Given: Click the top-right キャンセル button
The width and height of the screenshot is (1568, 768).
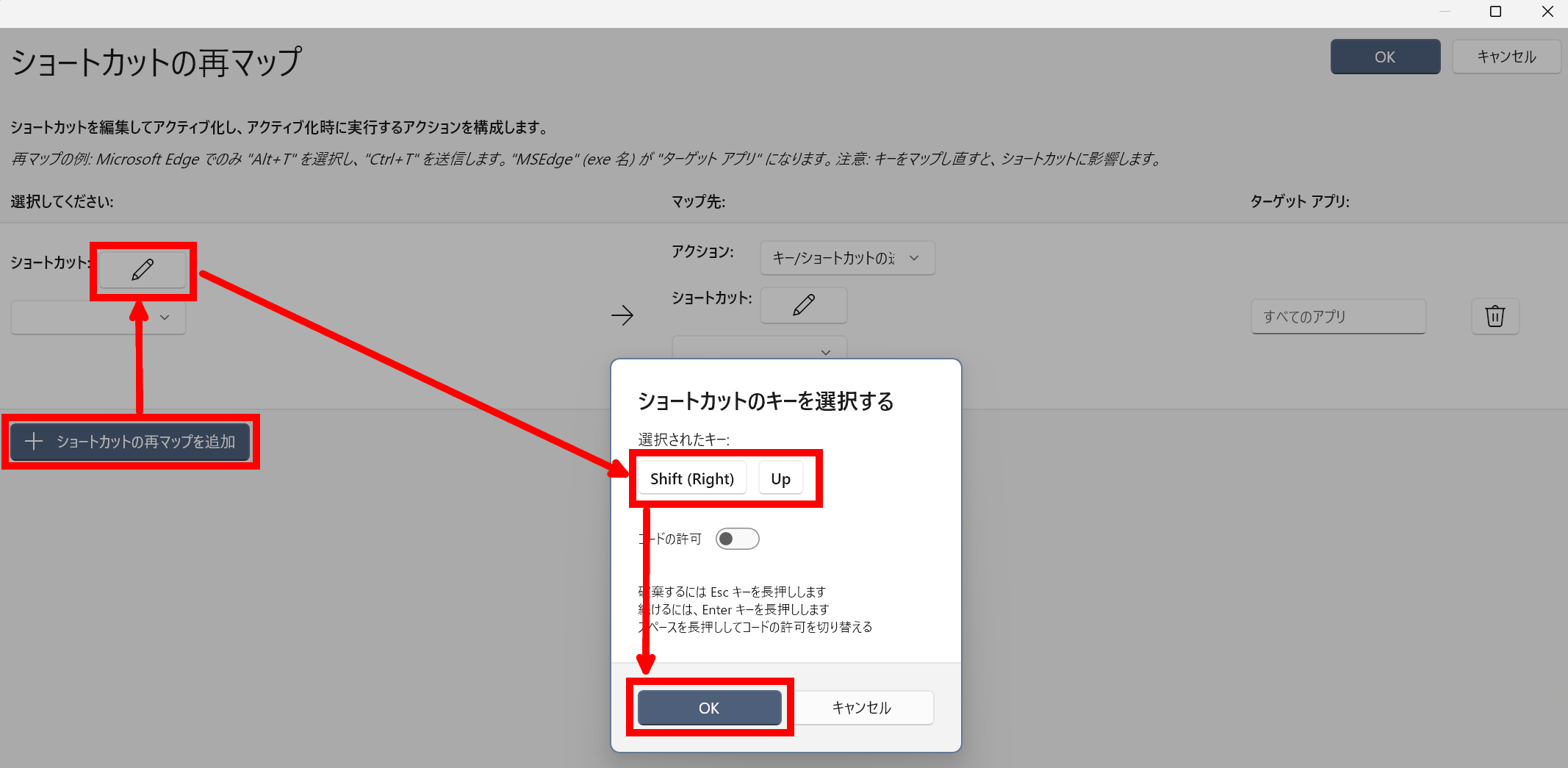Looking at the screenshot, I should click(1506, 57).
